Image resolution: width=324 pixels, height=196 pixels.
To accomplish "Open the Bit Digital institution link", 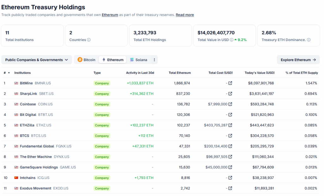I will click(28, 115).
